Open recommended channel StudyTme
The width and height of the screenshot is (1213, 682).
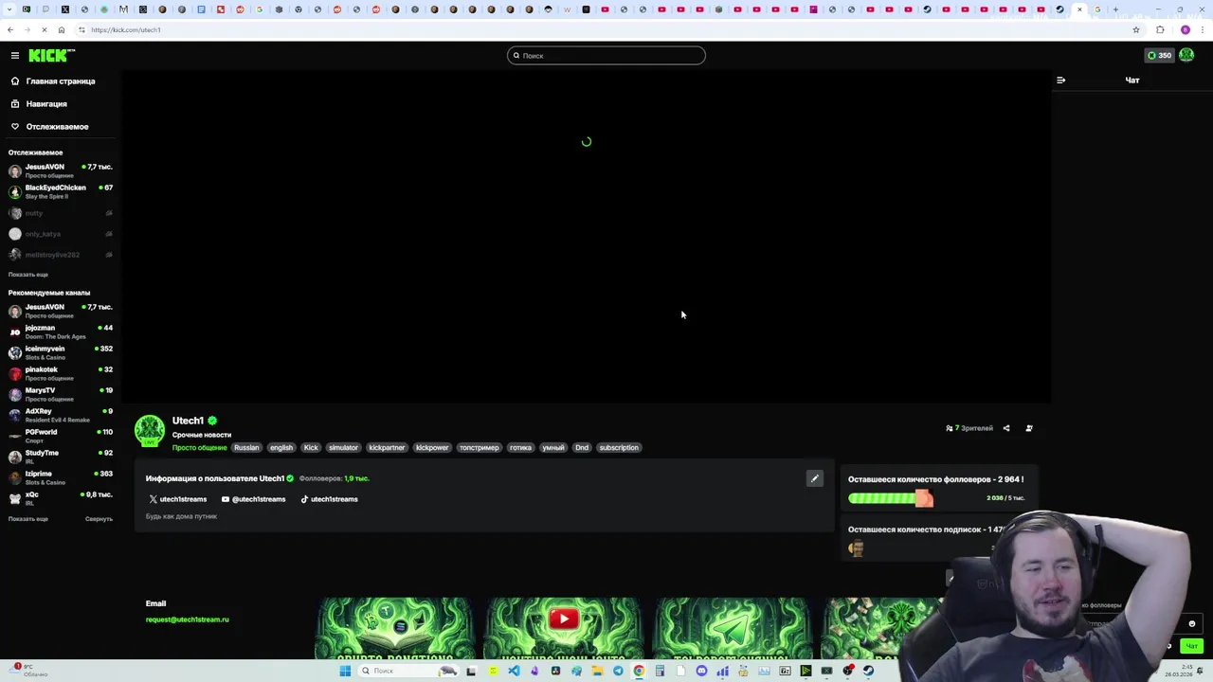point(61,457)
